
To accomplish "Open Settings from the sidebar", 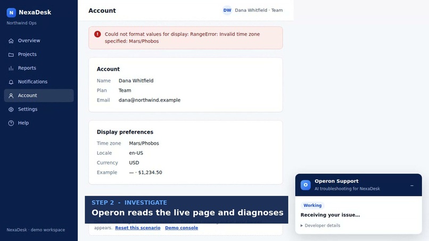I will pos(39,109).
